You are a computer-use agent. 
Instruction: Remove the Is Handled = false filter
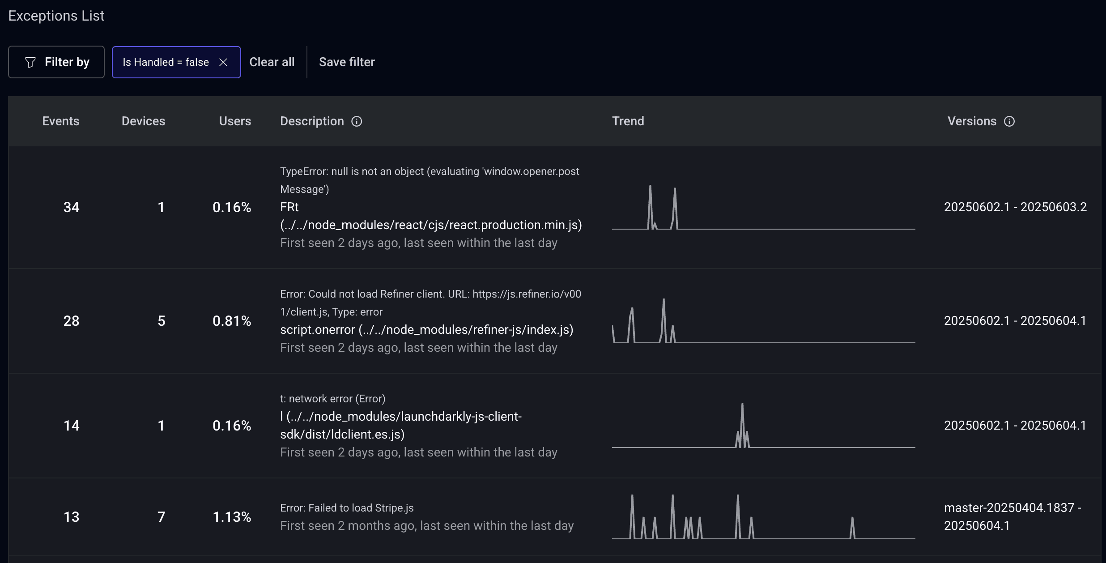pos(223,62)
